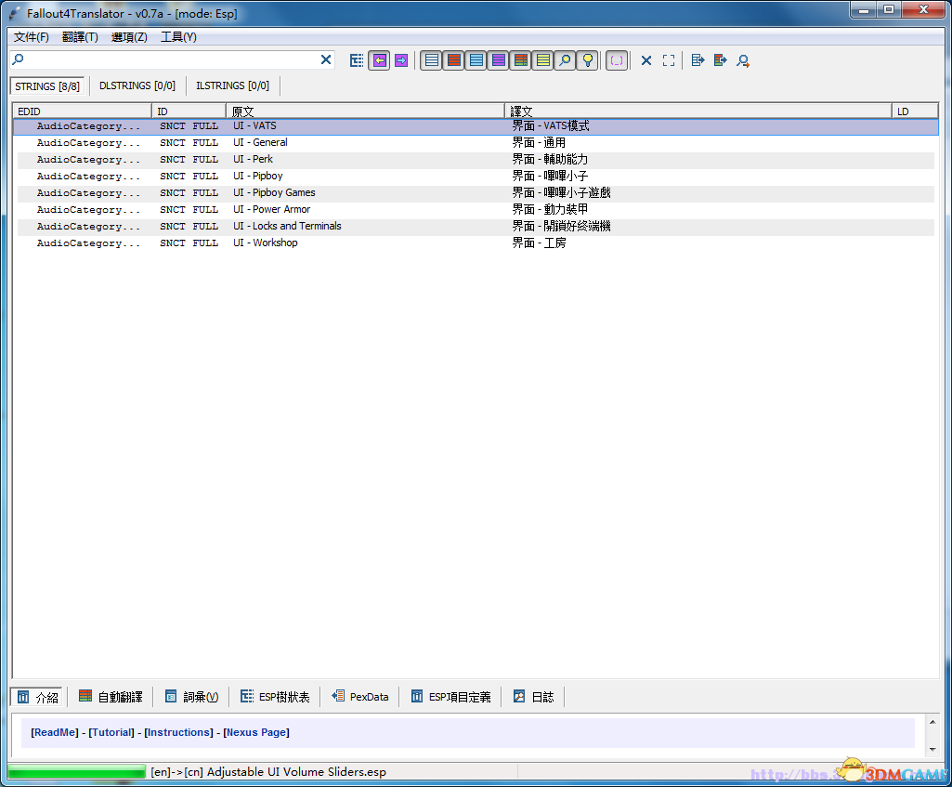Image resolution: width=952 pixels, height=787 pixels.
Task: Clear the search box with its X
Action: [326, 59]
